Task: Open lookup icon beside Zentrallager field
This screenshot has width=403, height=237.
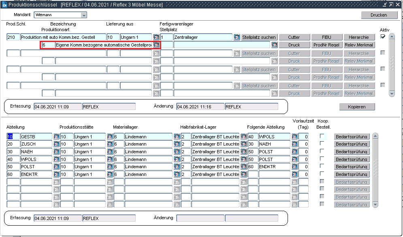Action: click(x=237, y=37)
